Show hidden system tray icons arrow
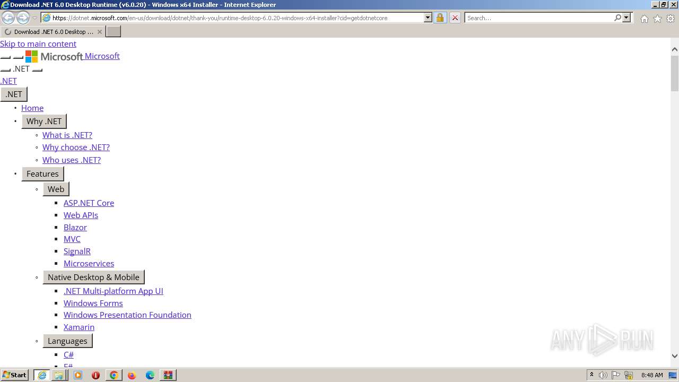 pyautogui.click(x=591, y=375)
